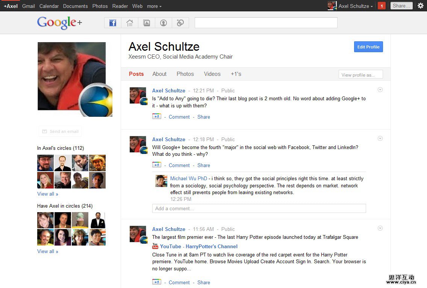The image size is (427, 288).
Task: Open Calendar from the top bar
Action: pyautogui.click(x=49, y=6)
